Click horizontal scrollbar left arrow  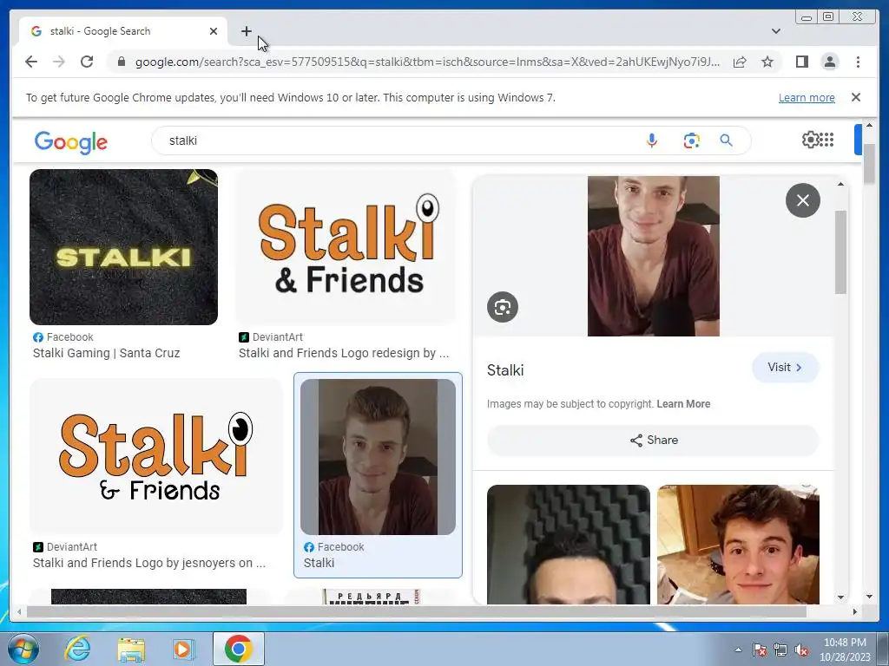click(19, 611)
